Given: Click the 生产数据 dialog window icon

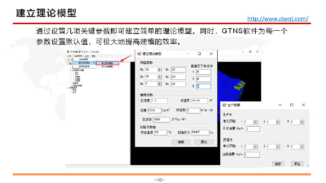Looking at the screenshot, I should pyautogui.click(x=224, y=105).
